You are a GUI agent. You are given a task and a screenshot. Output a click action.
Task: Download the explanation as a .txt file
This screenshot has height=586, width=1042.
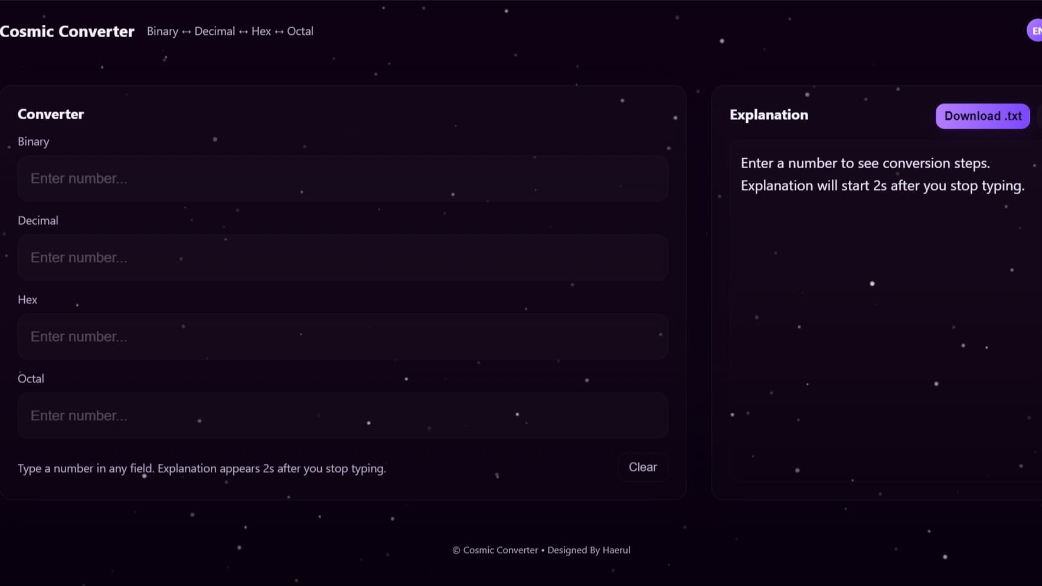point(982,116)
